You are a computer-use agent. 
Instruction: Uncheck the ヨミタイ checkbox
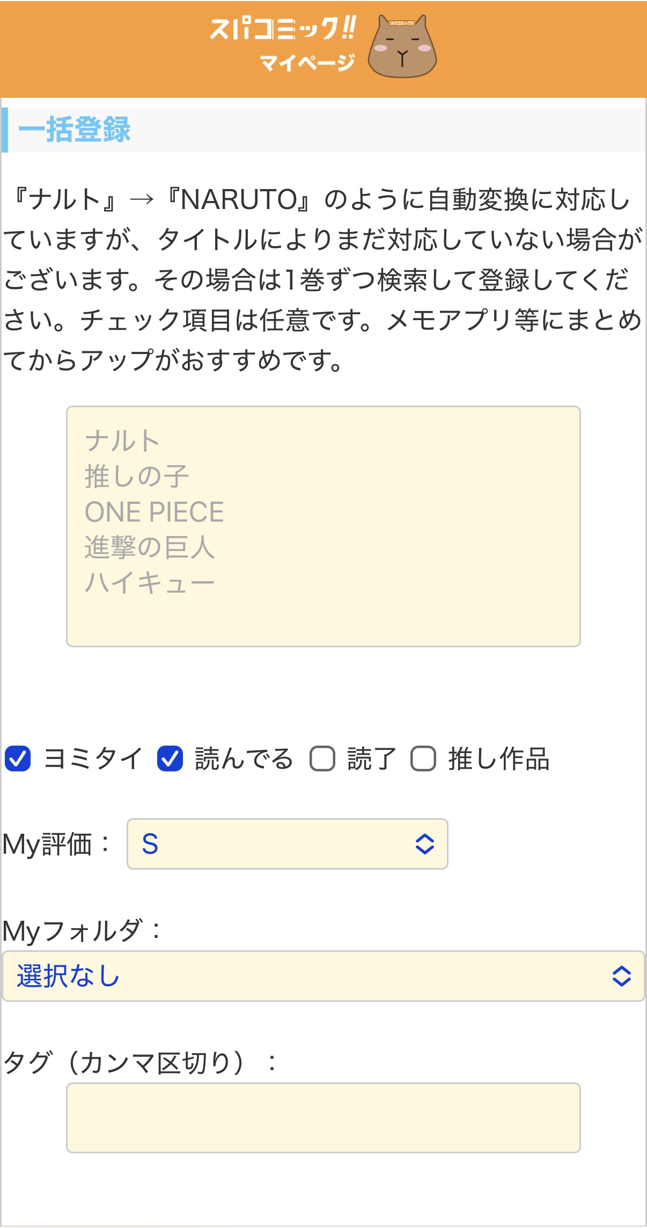(x=18, y=759)
